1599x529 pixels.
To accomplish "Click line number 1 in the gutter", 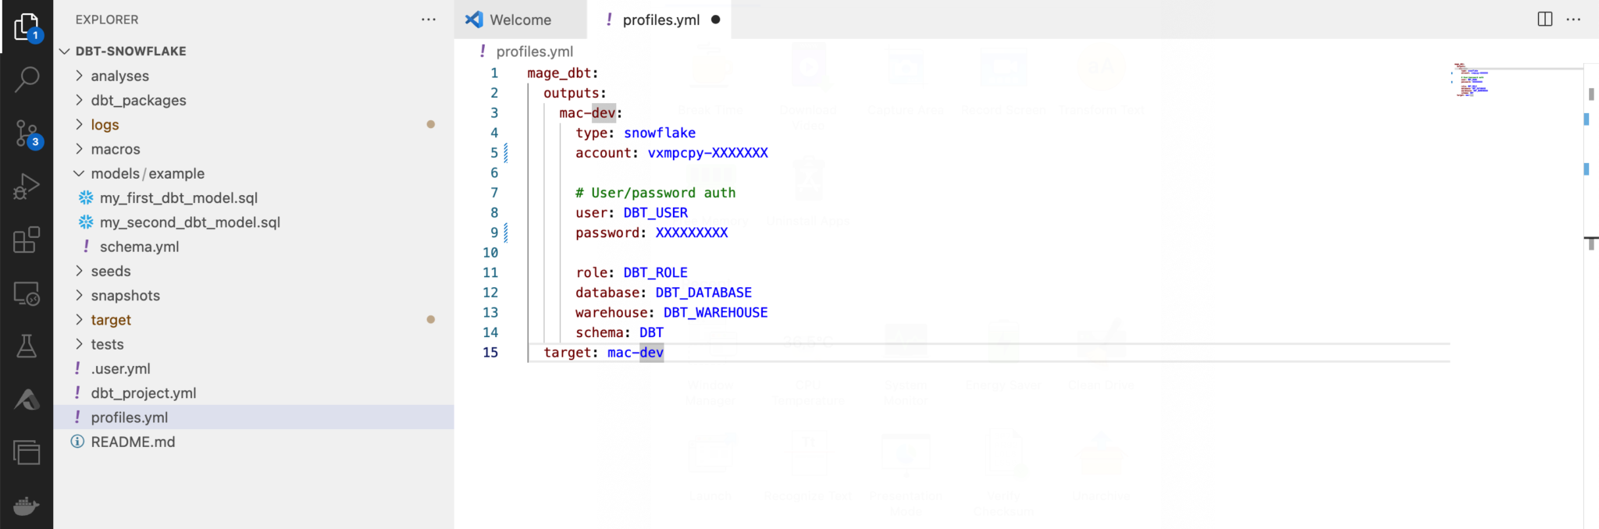I will point(494,73).
